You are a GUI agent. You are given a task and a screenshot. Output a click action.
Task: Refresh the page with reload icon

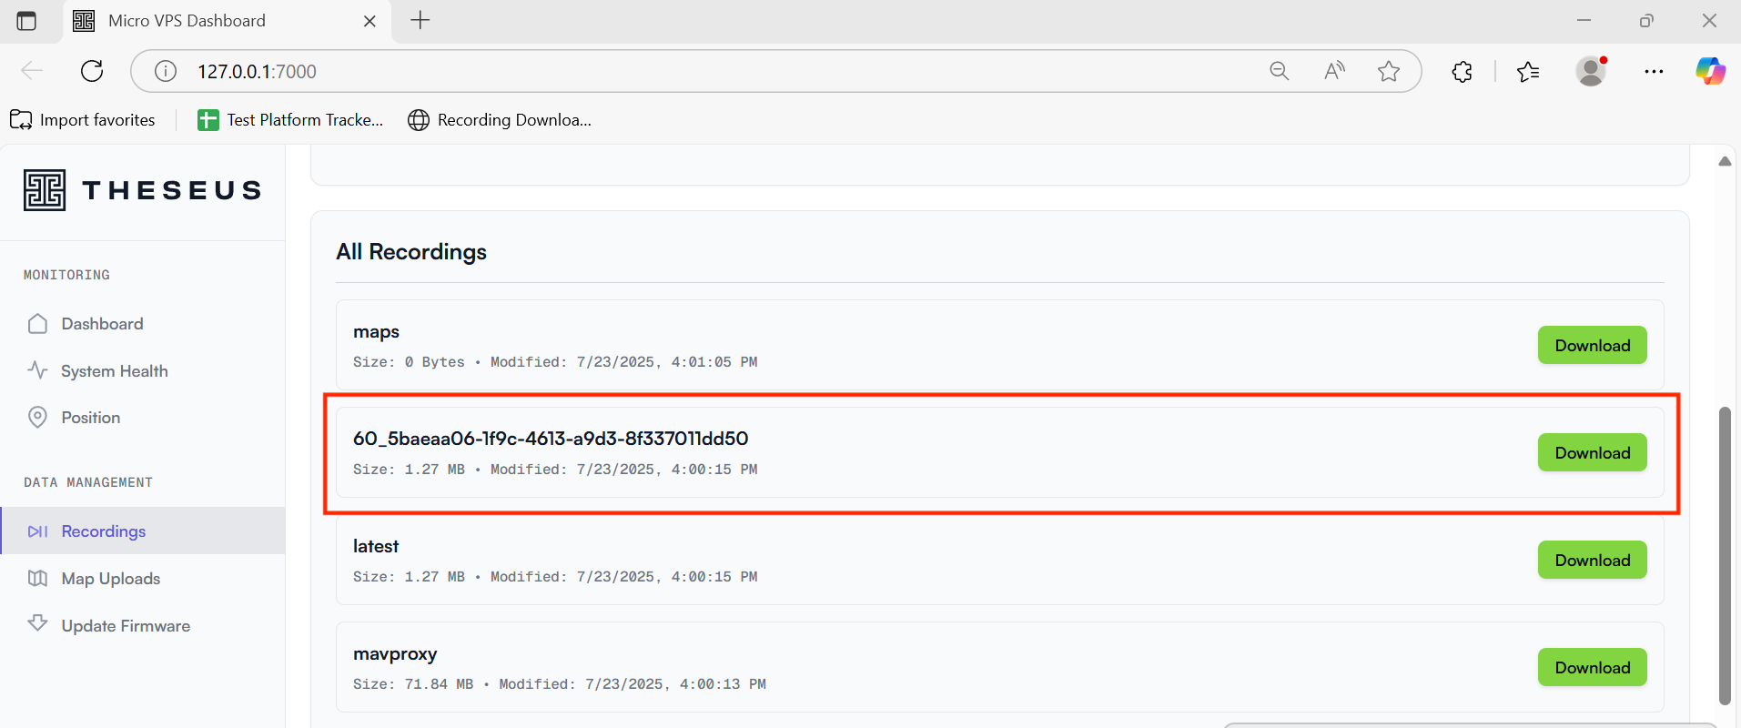tap(92, 71)
